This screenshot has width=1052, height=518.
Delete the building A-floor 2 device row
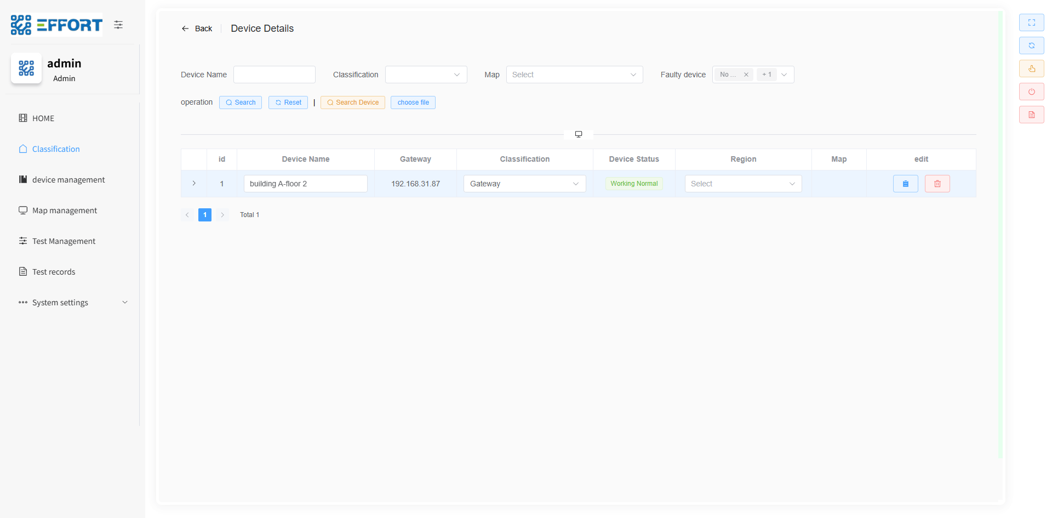click(x=937, y=184)
